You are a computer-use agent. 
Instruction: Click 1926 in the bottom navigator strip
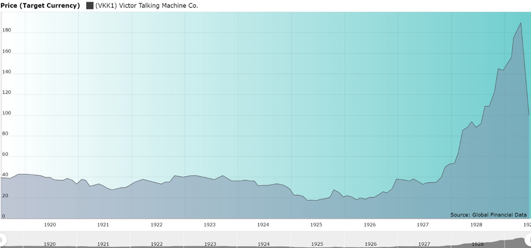pyautogui.click(x=370, y=244)
